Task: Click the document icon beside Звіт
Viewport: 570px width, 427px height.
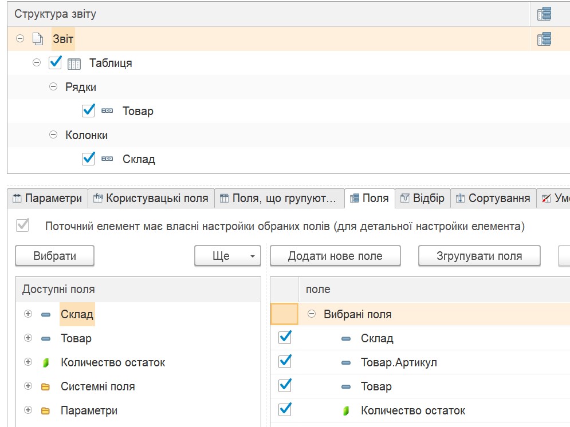Action: tap(37, 38)
